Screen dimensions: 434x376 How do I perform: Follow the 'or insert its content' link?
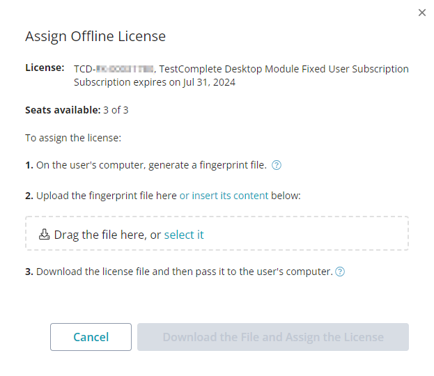tap(224, 196)
